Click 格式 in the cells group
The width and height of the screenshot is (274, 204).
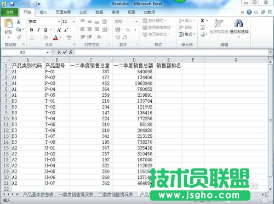(x=187, y=34)
